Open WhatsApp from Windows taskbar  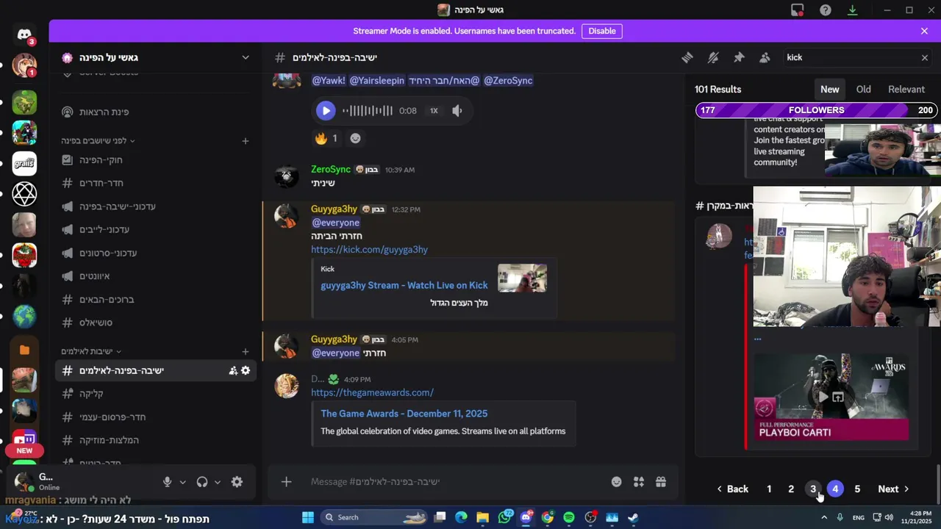[x=504, y=517]
